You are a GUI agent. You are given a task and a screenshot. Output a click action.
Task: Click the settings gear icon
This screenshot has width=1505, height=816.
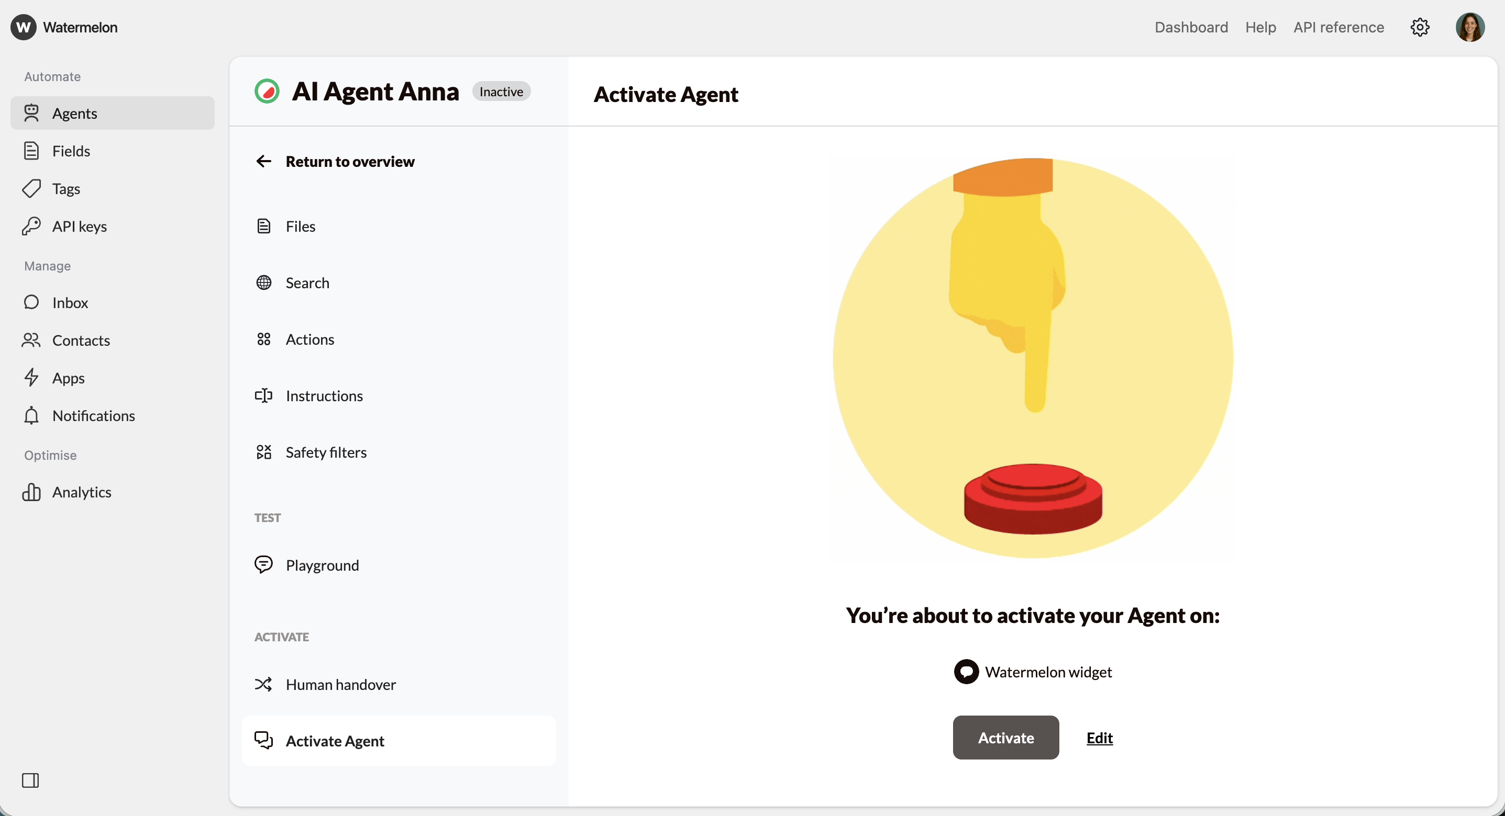tap(1421, 27)
